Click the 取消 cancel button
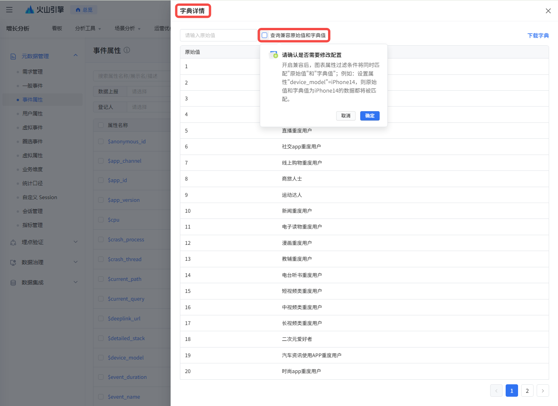558x406 pixels. pyautogui.click(x=346, y=116)
